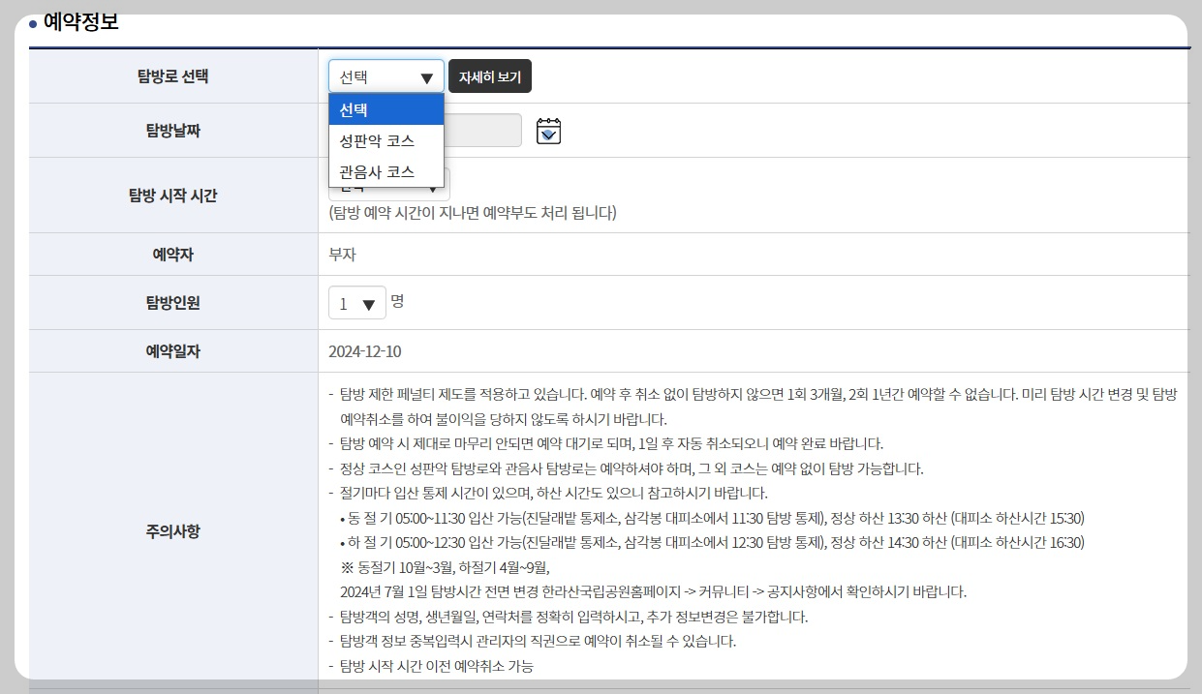Click the 탐방 시작 시간 row label

pyautogui.click(x=172, y=196)
